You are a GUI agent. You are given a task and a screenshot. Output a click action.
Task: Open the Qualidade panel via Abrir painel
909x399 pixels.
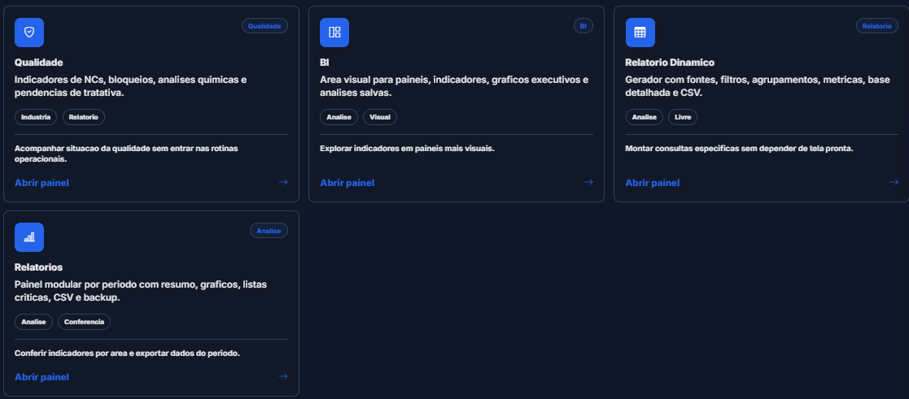42,182
